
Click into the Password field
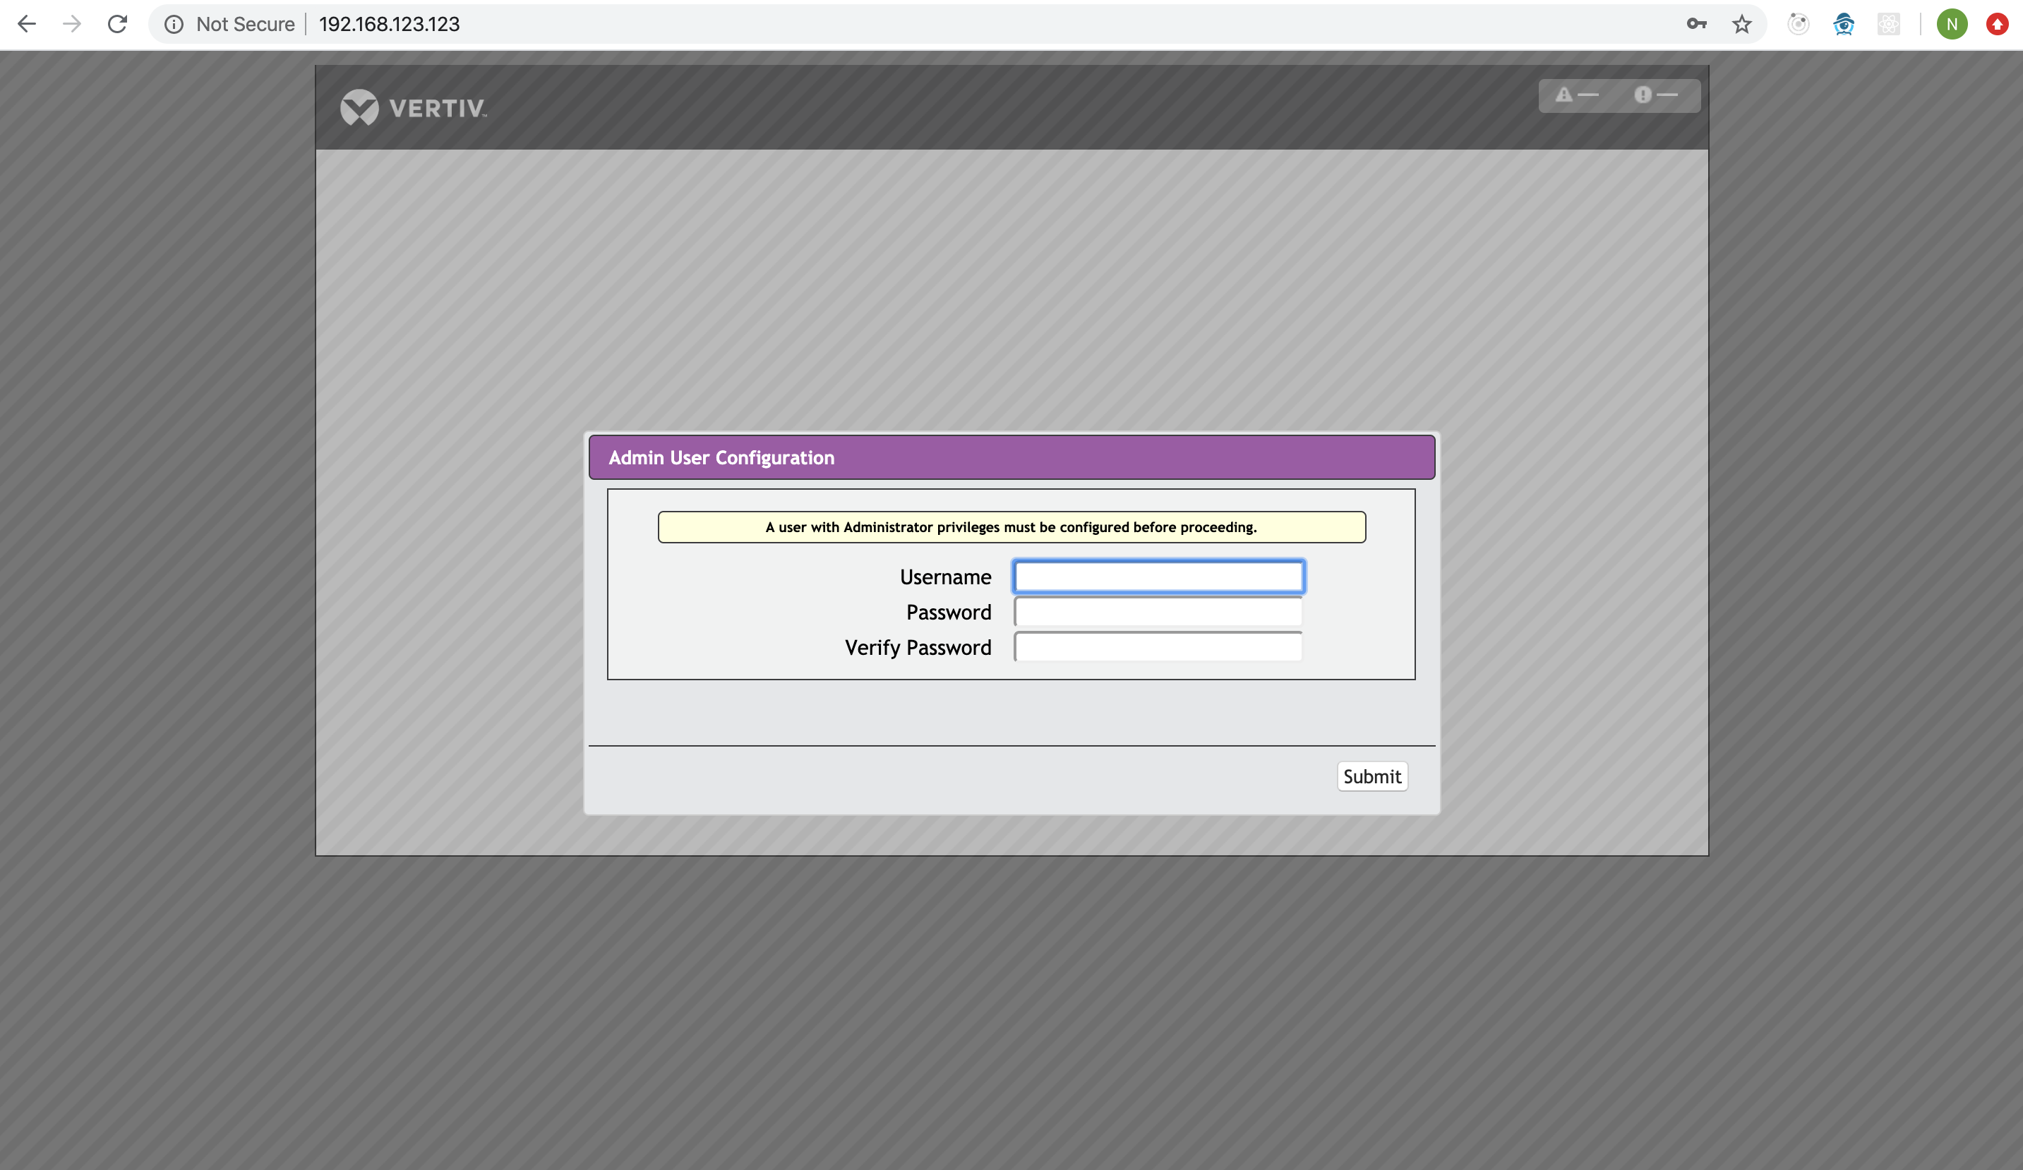1158,613
